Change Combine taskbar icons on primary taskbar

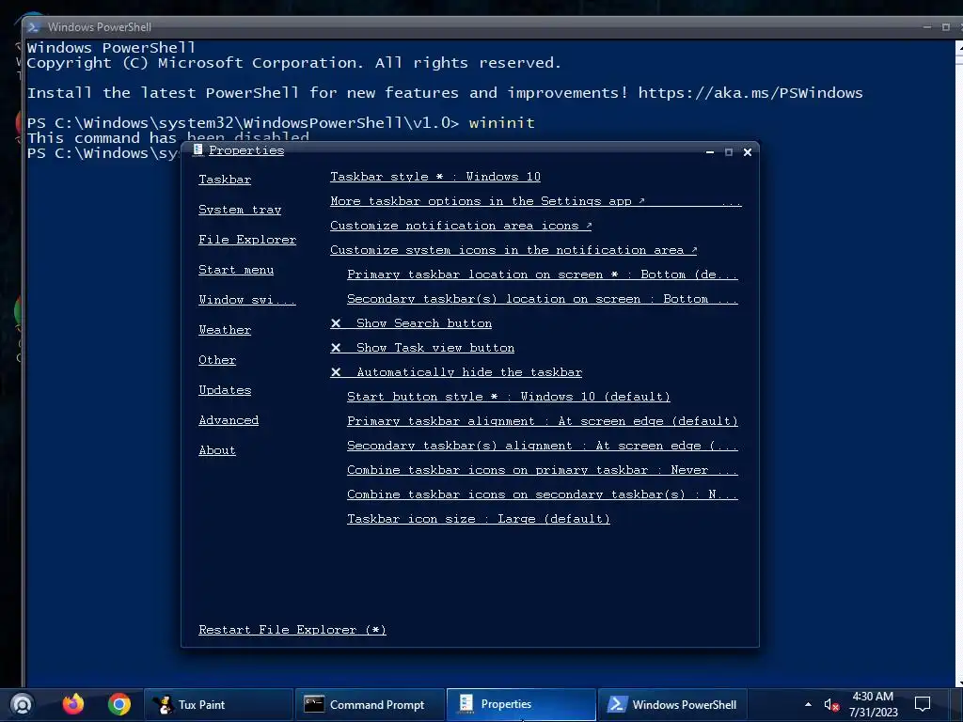click(543, 470)
